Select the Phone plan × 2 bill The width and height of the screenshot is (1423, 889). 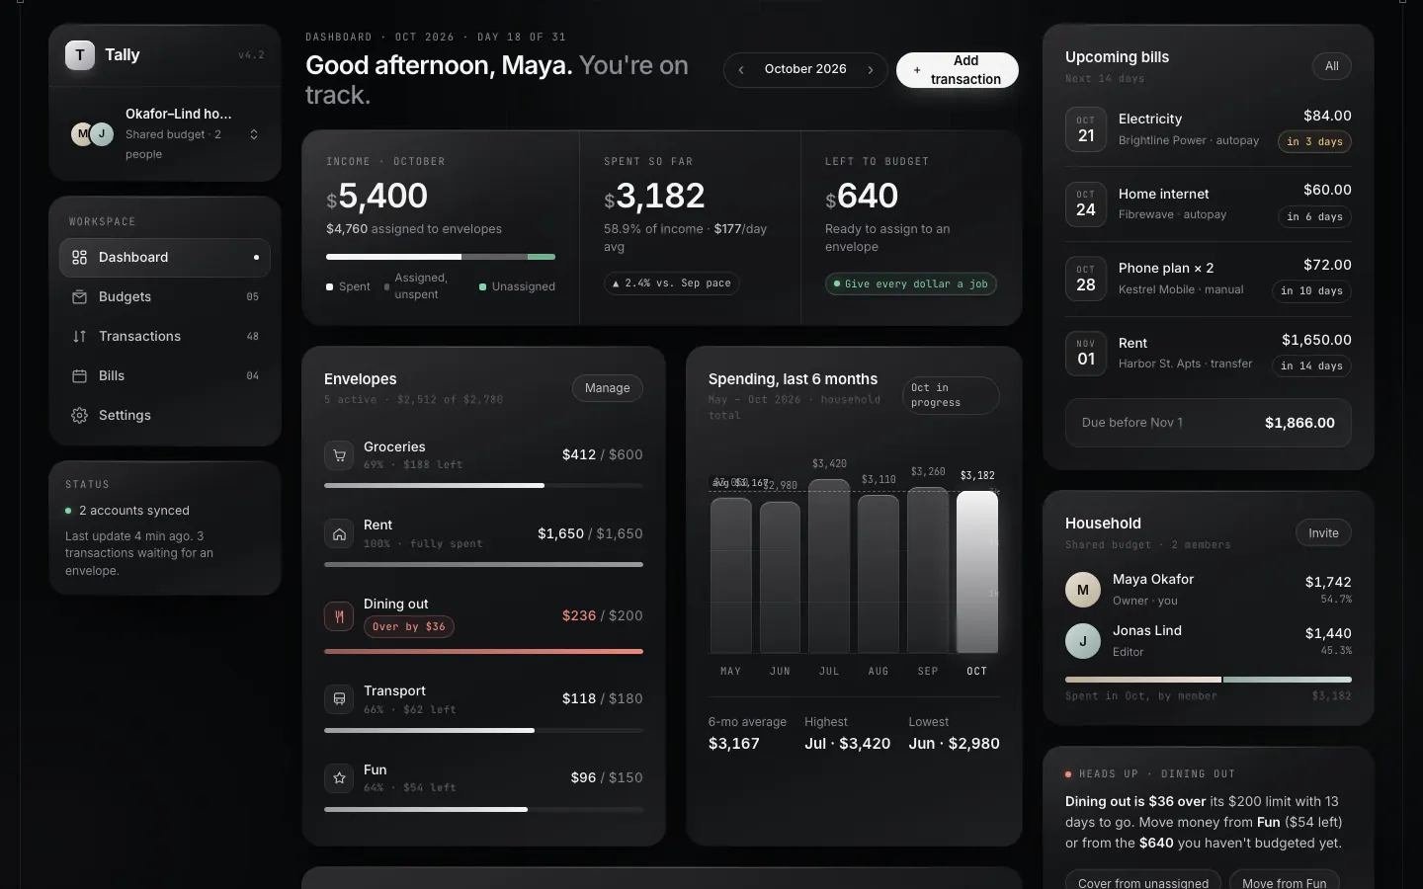click(1209, 280)
